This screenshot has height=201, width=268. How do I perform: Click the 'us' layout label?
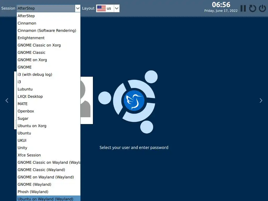click(x=109, y=8)
